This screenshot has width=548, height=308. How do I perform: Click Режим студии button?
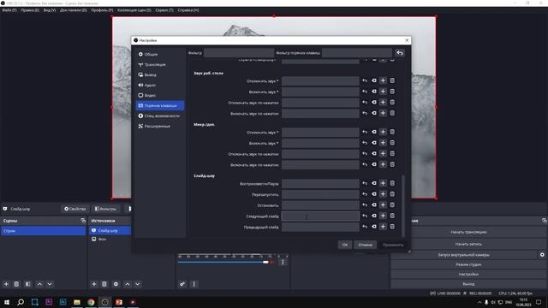[468, 264]
